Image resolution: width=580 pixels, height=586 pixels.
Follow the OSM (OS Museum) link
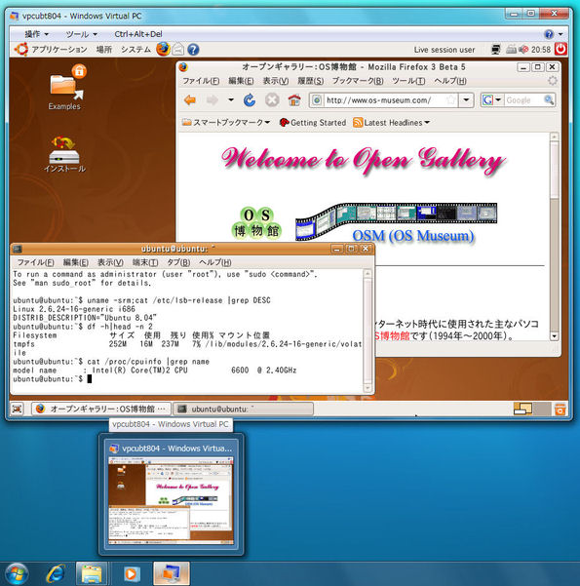point(413,235)
